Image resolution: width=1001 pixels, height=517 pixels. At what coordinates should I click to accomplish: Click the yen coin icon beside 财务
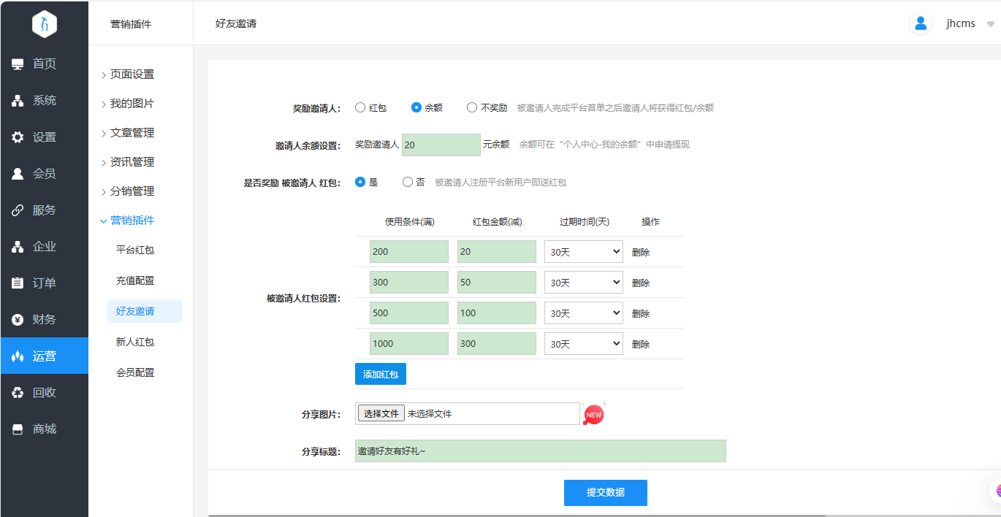point(18,320)
